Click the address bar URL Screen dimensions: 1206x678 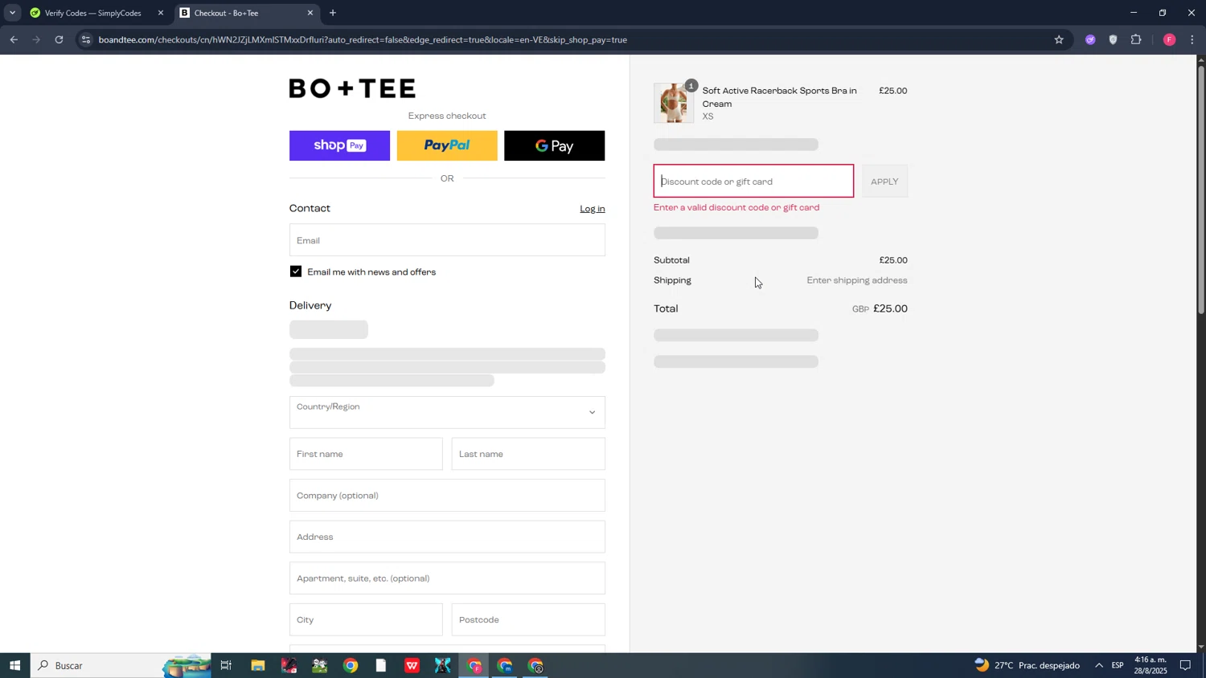click(363, 39)
